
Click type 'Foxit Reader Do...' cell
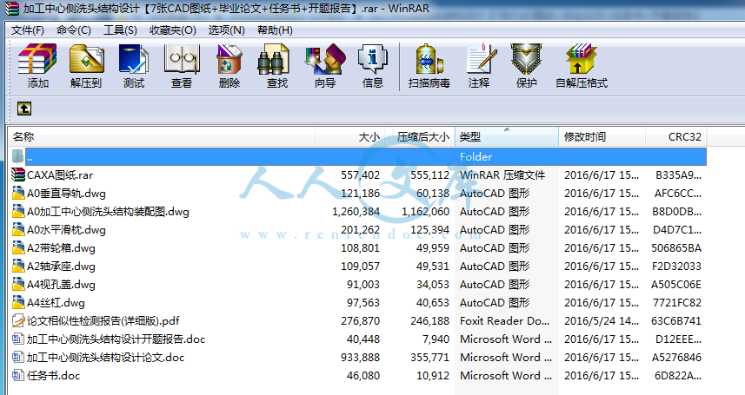pyautogui.click(x=504, y=321)
